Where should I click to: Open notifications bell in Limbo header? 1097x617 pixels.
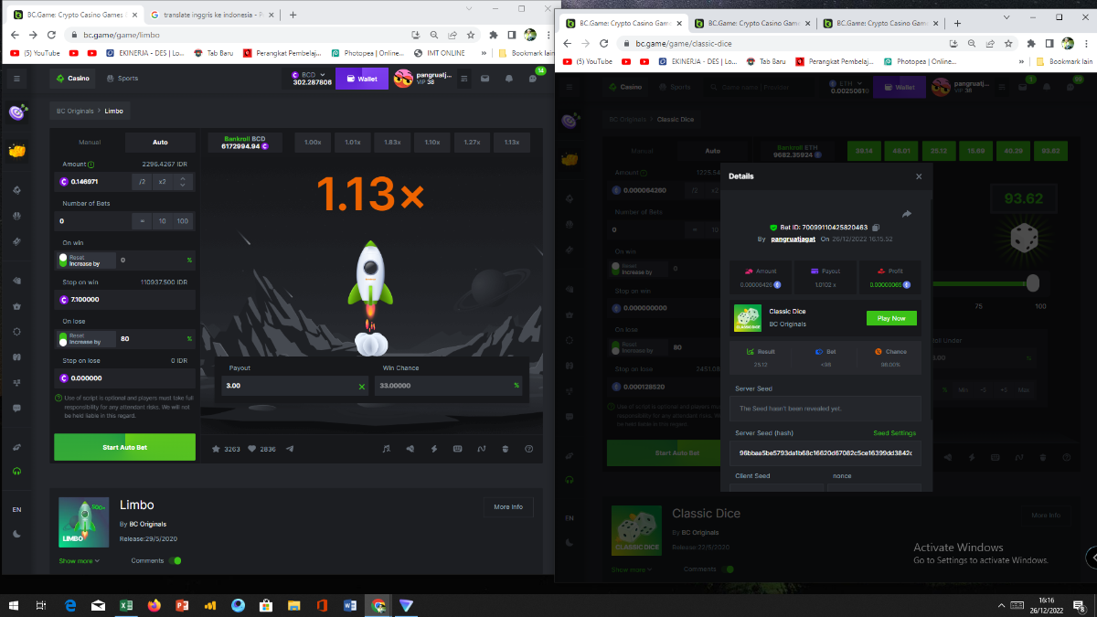tap(509, 79)
